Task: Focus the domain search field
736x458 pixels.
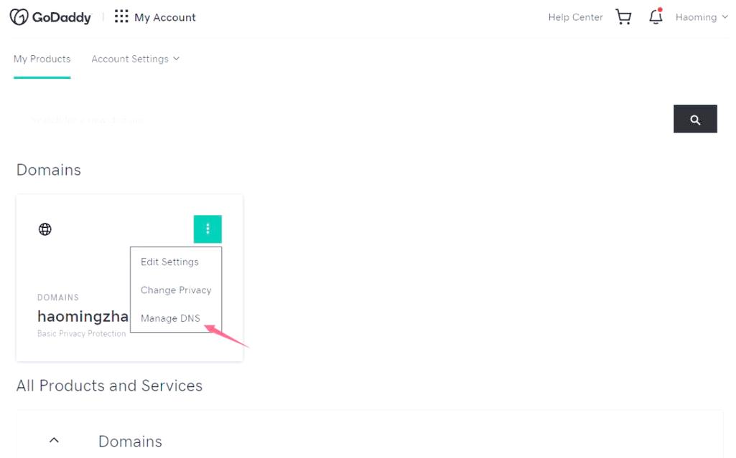Action: point(344,120)
